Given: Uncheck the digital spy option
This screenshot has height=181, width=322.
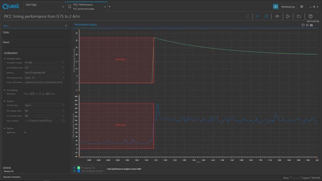Looking at the screenshot, I should point(25,132).
